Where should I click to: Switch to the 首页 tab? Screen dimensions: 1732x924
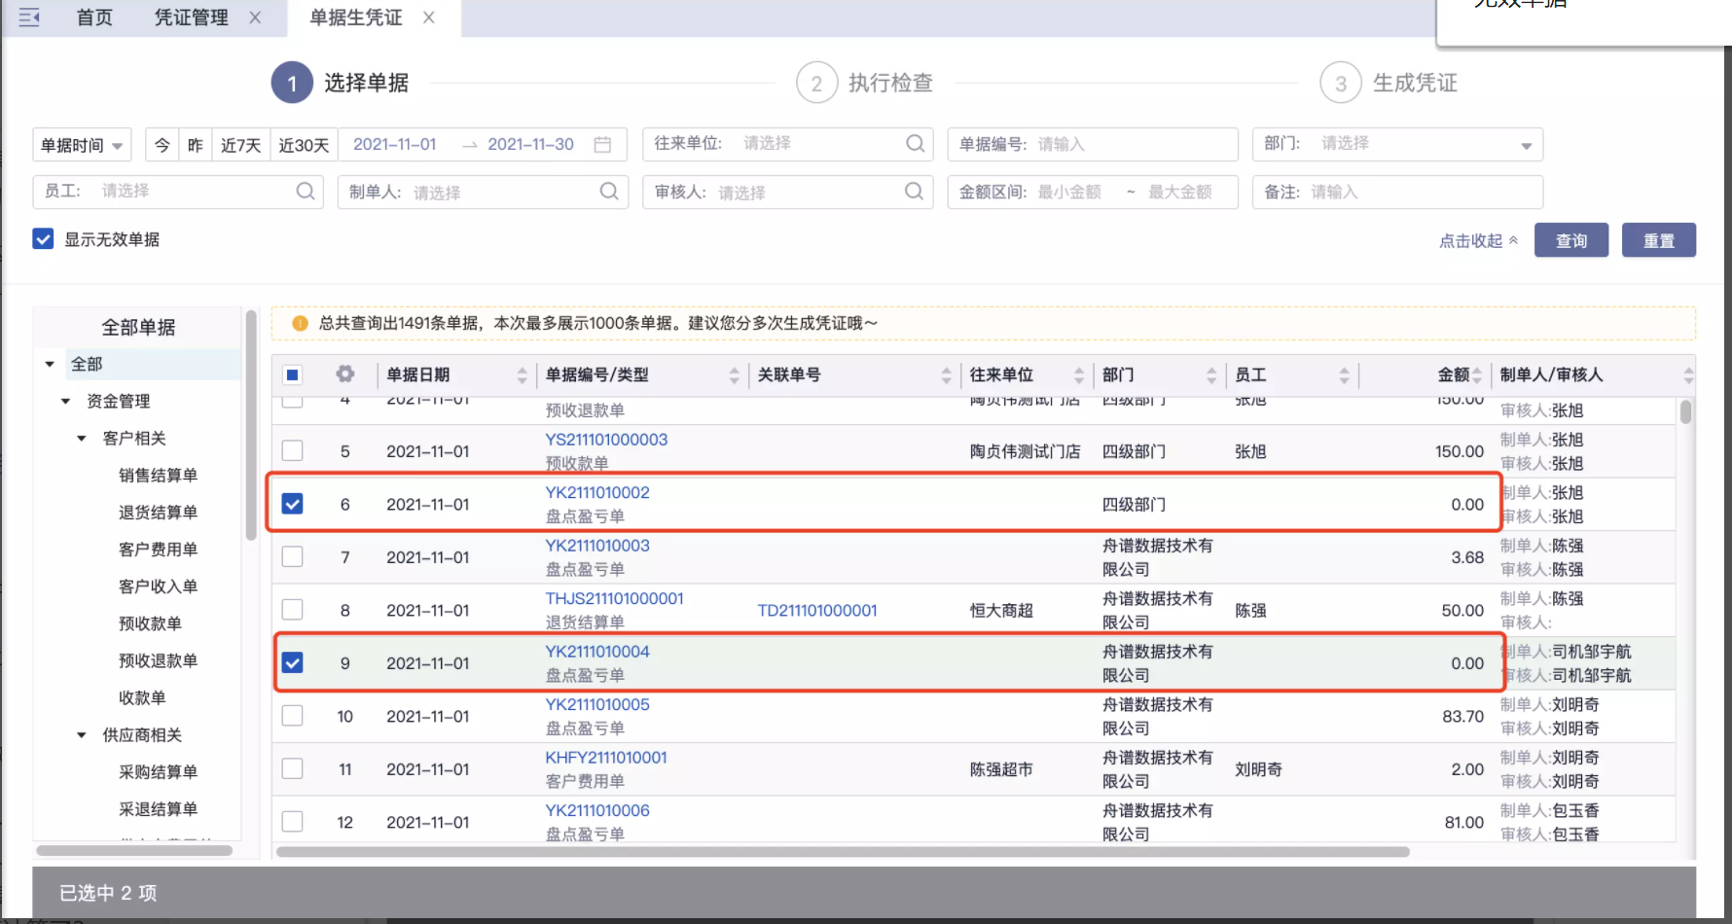tap(94, 18)
